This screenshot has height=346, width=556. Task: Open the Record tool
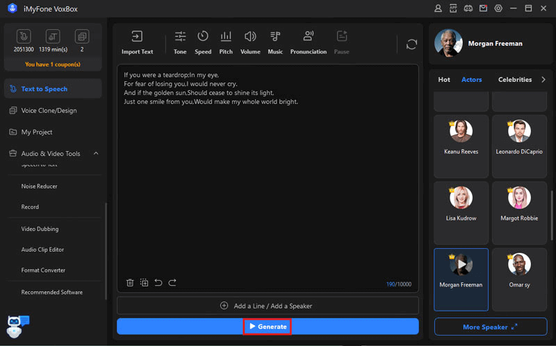coord(30,207)
